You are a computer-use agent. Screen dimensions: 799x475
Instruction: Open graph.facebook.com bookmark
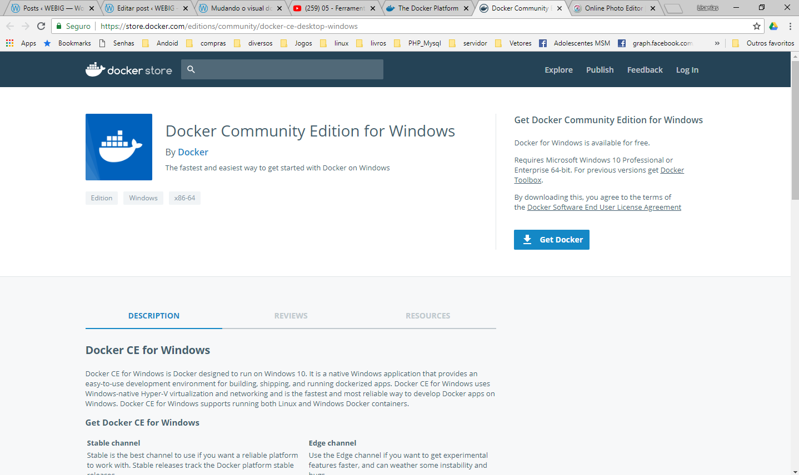coord(656,43)
